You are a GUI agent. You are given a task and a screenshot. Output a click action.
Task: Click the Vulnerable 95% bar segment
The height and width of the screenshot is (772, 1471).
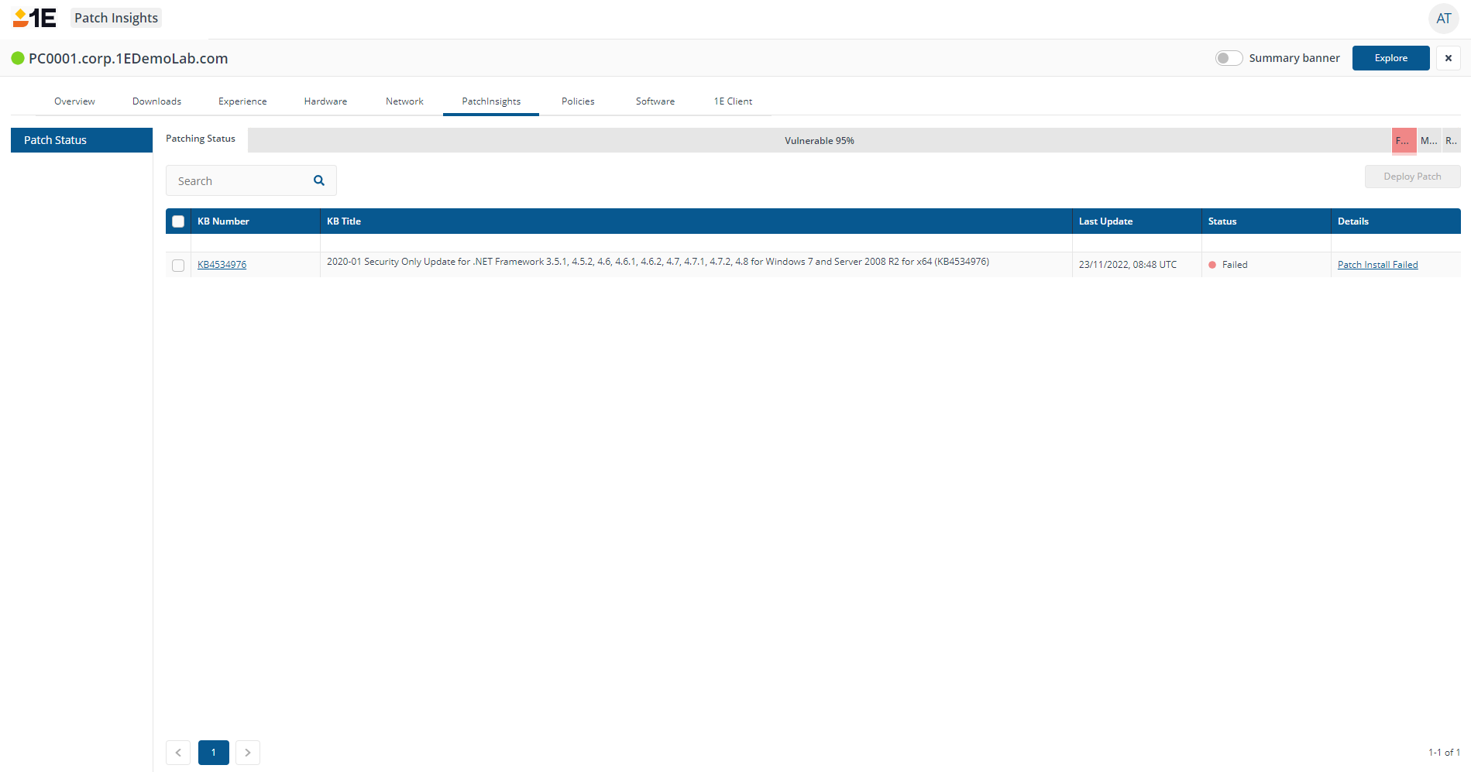[x=820, y=140]
